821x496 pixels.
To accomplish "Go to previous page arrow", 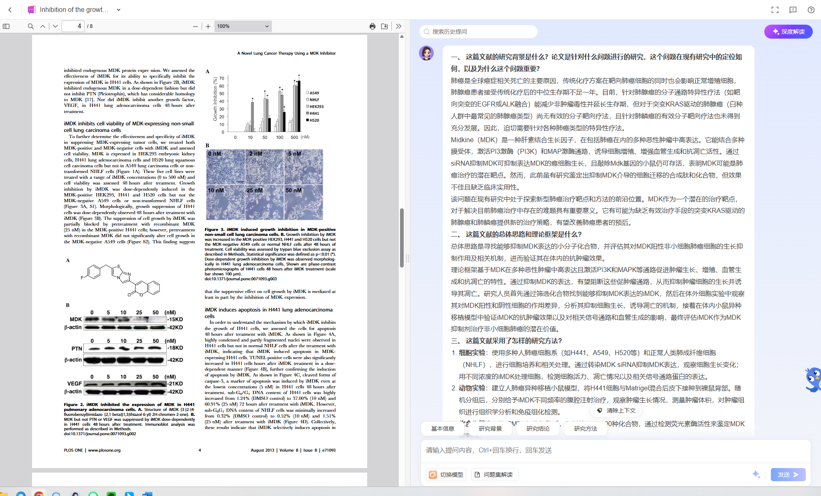I will pos(43,26).
